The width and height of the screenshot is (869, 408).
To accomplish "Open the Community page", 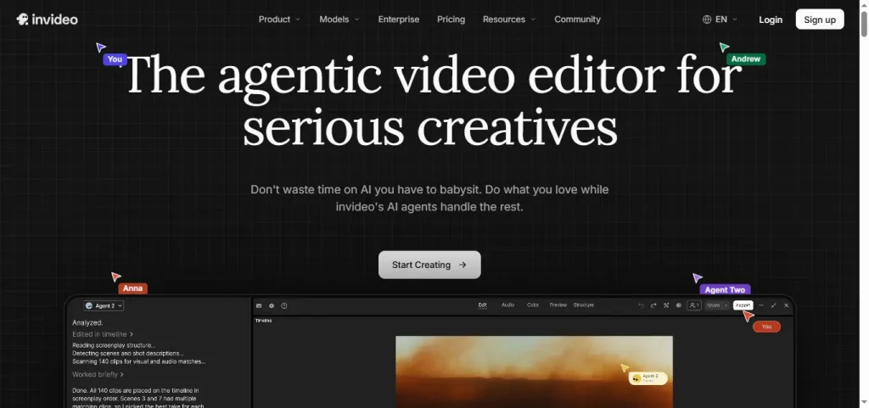I will click(577, 20).
